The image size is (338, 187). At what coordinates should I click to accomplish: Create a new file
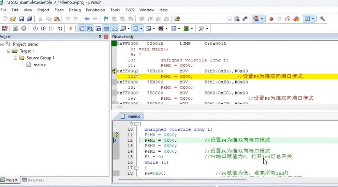[x=5, y=19]
